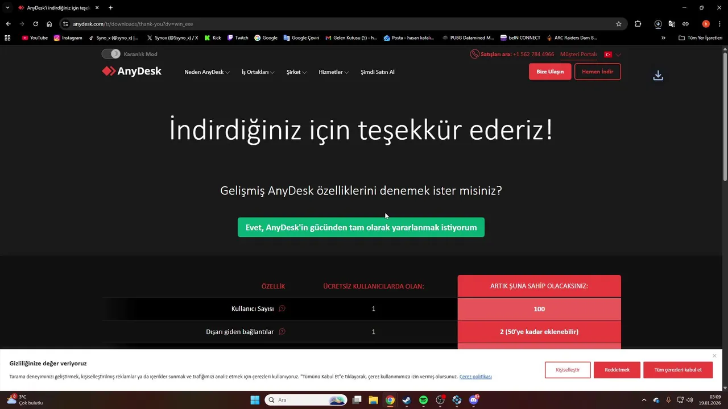Image resolution: width=728 pixels, height=409 pixels.
Task: Click the Reddetmek cookie button
Action: (617, 370)
